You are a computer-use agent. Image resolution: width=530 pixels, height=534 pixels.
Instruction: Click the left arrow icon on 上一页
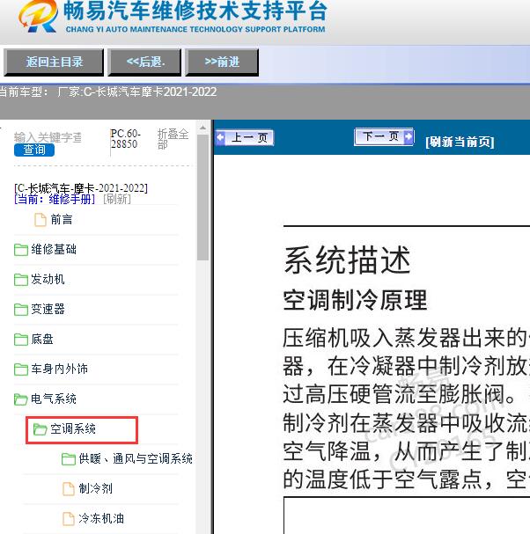click(x=220, y=137)
